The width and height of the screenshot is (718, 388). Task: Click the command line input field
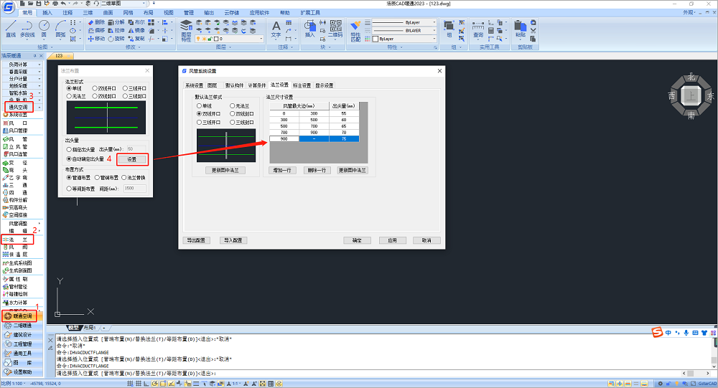tap(366, 374)
